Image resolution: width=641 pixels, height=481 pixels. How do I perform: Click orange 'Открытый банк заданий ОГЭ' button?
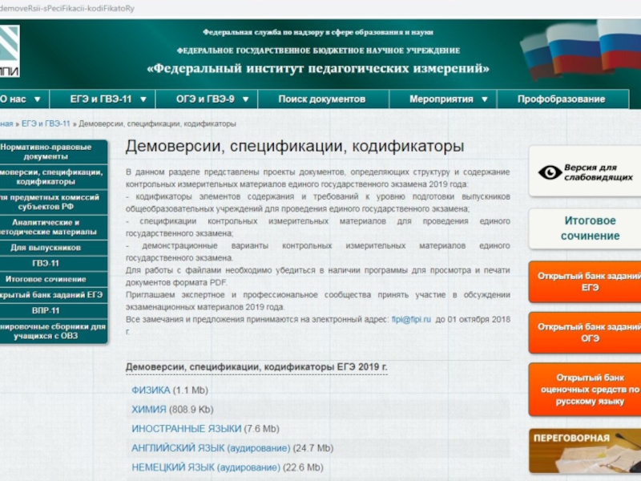585,333
